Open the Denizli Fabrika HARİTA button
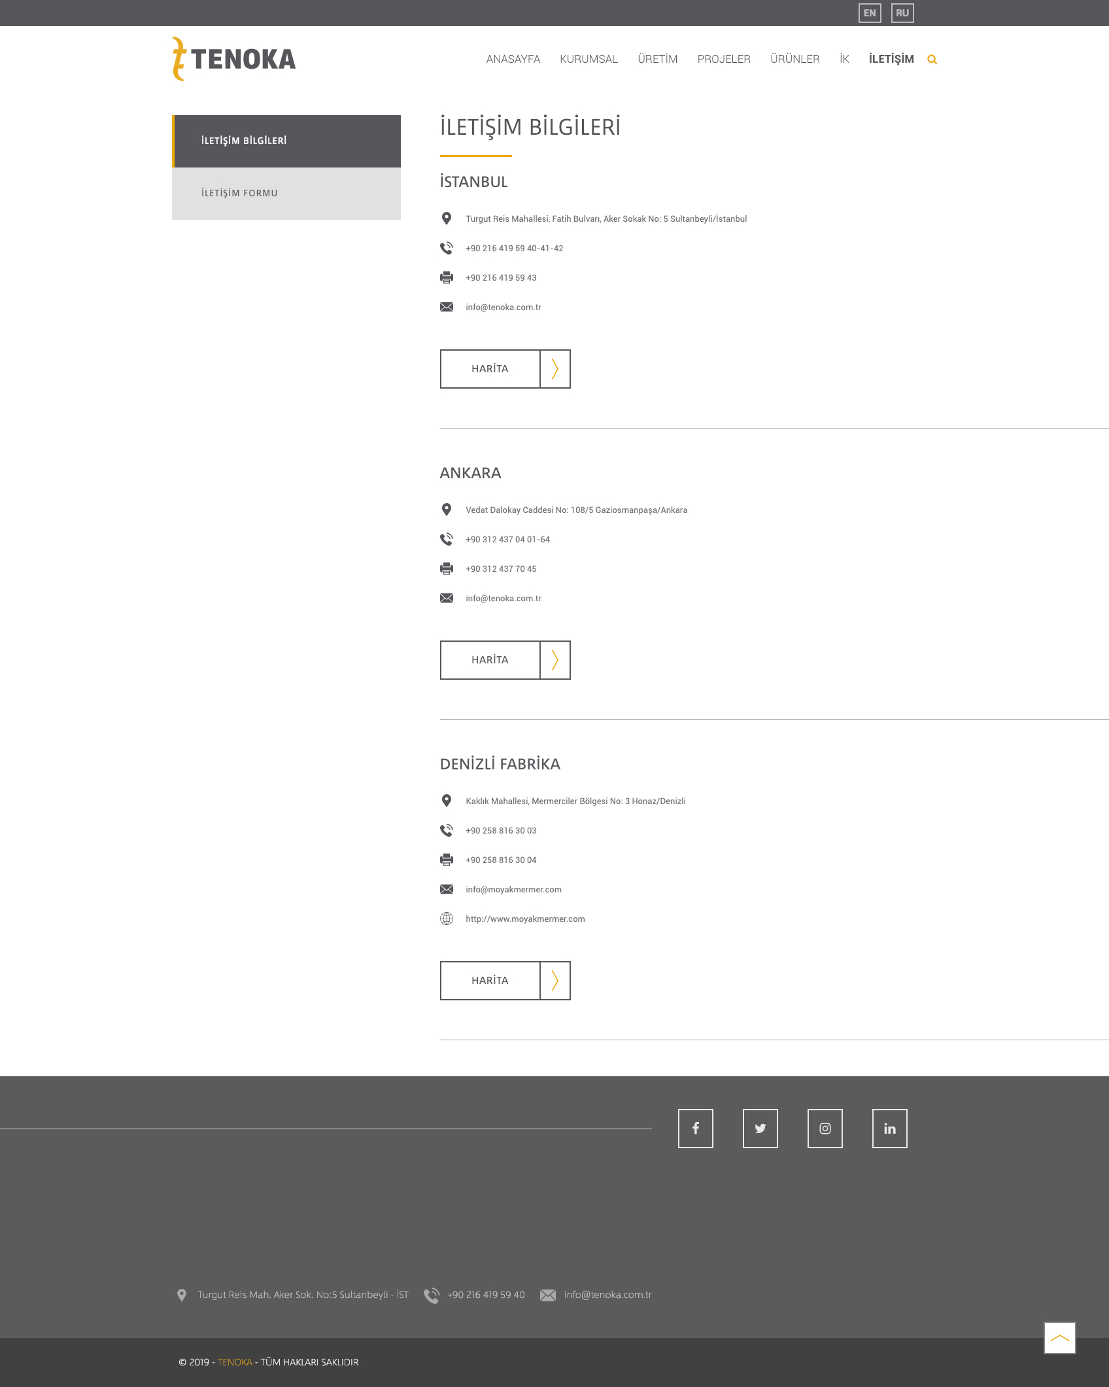 click(505, 981)
